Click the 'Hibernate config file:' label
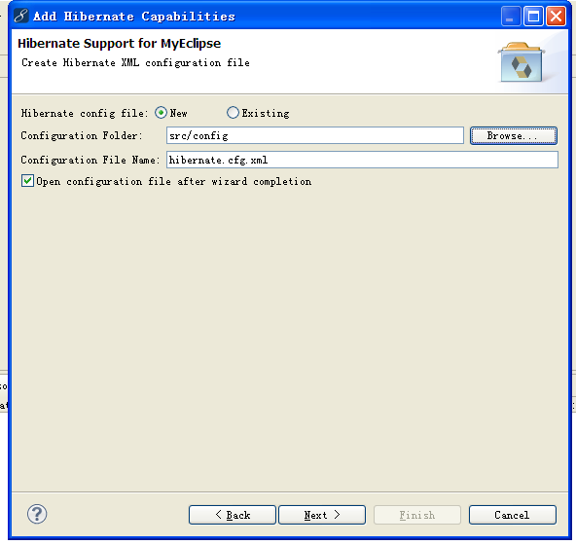This screenshot has width=576, height=545. click(85, 113)
